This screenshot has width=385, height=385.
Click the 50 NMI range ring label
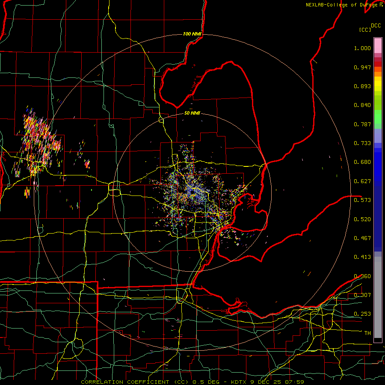(x=192, y=113)
